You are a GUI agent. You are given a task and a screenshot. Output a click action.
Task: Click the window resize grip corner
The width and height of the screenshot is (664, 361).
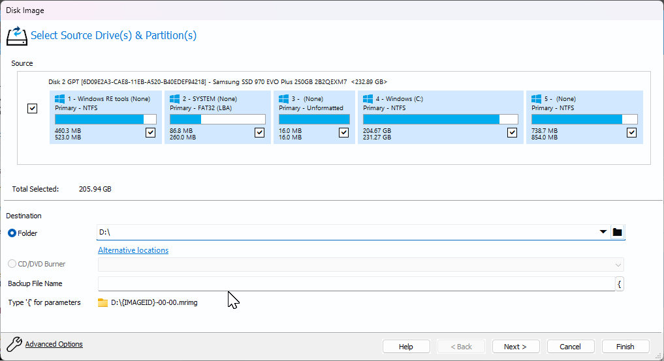pos(659,356)
